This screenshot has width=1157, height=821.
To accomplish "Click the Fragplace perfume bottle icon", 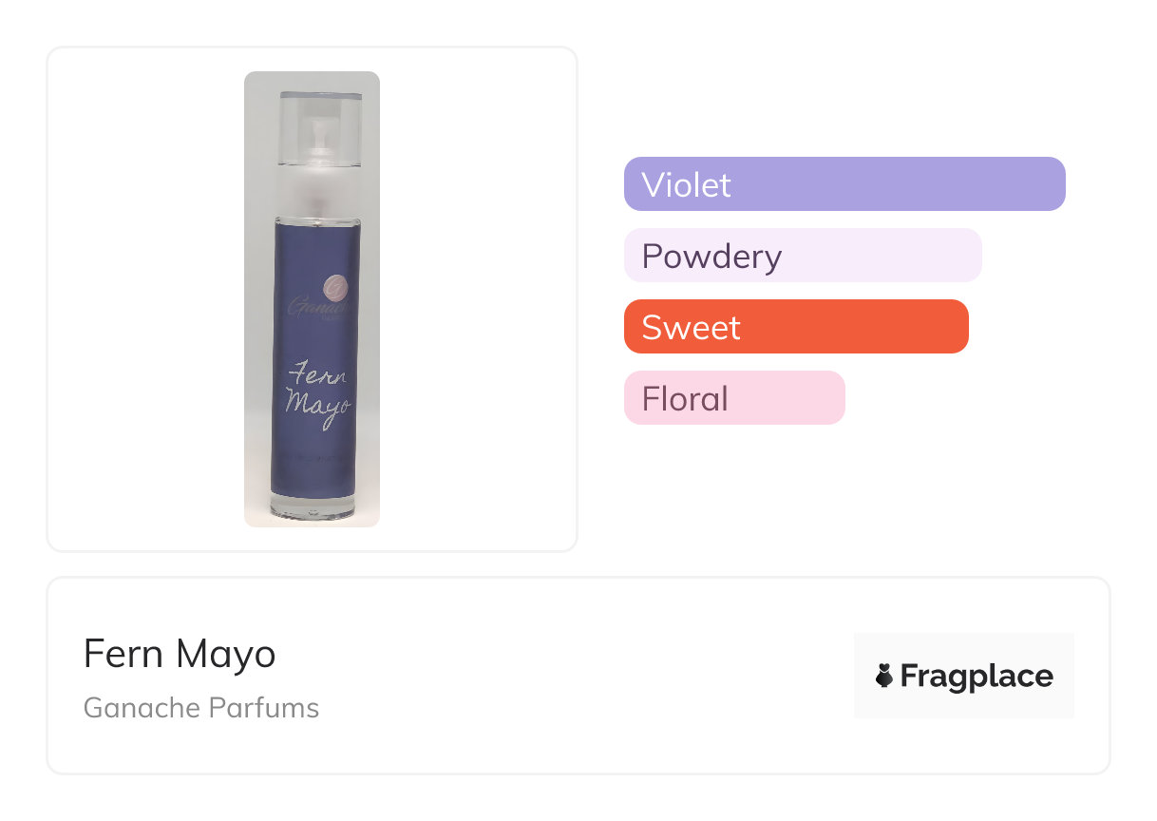I will (884, 676).
